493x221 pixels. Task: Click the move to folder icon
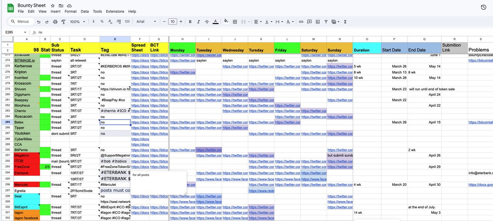coord(61,6)
